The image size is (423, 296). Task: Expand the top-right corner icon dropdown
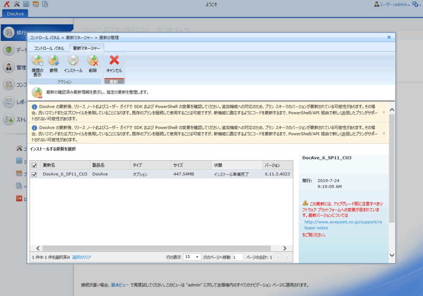click(416, 4)
